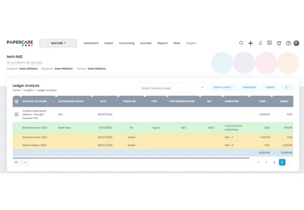Toggle the select-all checkbox in table header
Viewport: 304px width, 210px height.
[x=17, y=102]
